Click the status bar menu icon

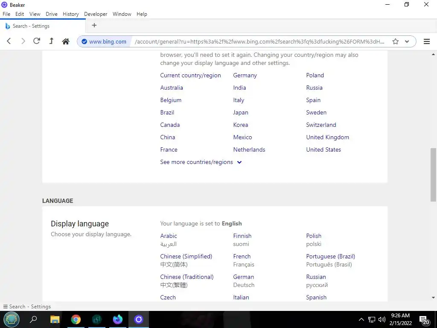click(x=5, y=307)
